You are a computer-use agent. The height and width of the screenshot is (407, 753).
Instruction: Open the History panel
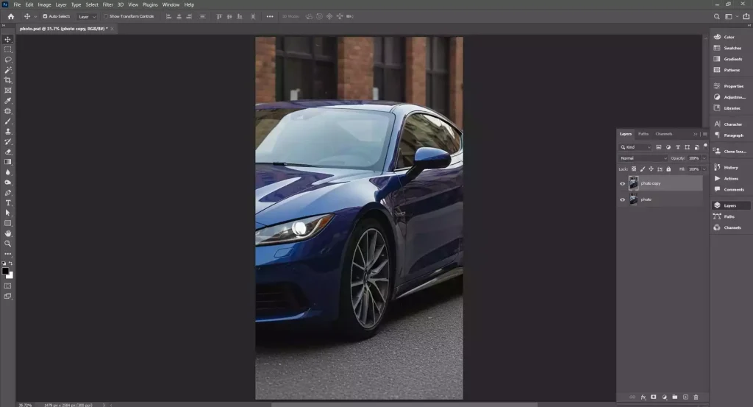pos(730,168)
